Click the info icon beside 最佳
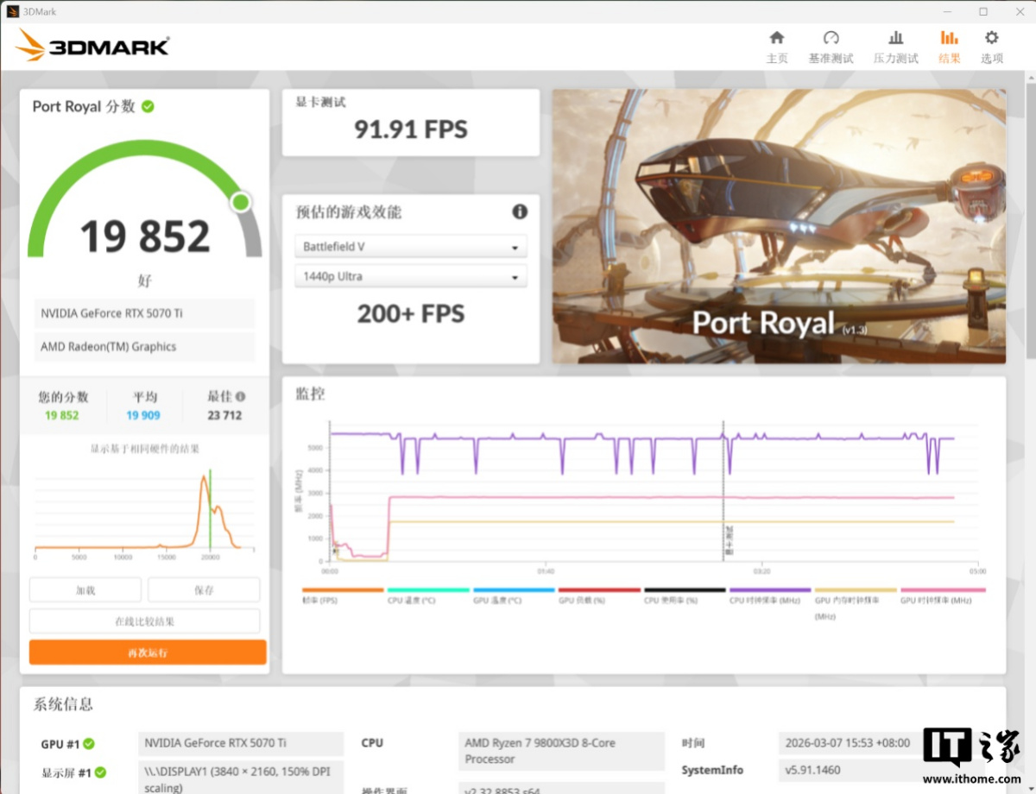The width and height of the screenshot is (1036, 794). 240,397
